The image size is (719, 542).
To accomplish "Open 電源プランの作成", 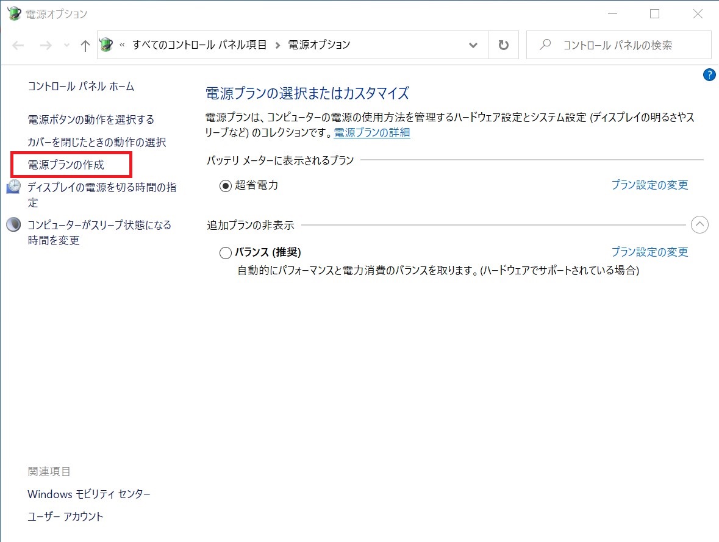I will pyautogui.click(x=66, y=165).
